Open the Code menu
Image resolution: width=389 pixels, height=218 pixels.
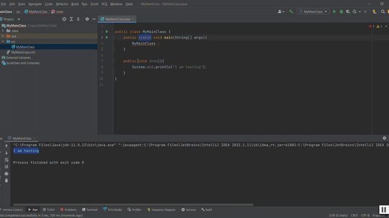49,4
